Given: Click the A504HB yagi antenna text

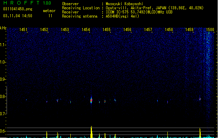Looking at the screenshot, I should [x=122, y=16].
